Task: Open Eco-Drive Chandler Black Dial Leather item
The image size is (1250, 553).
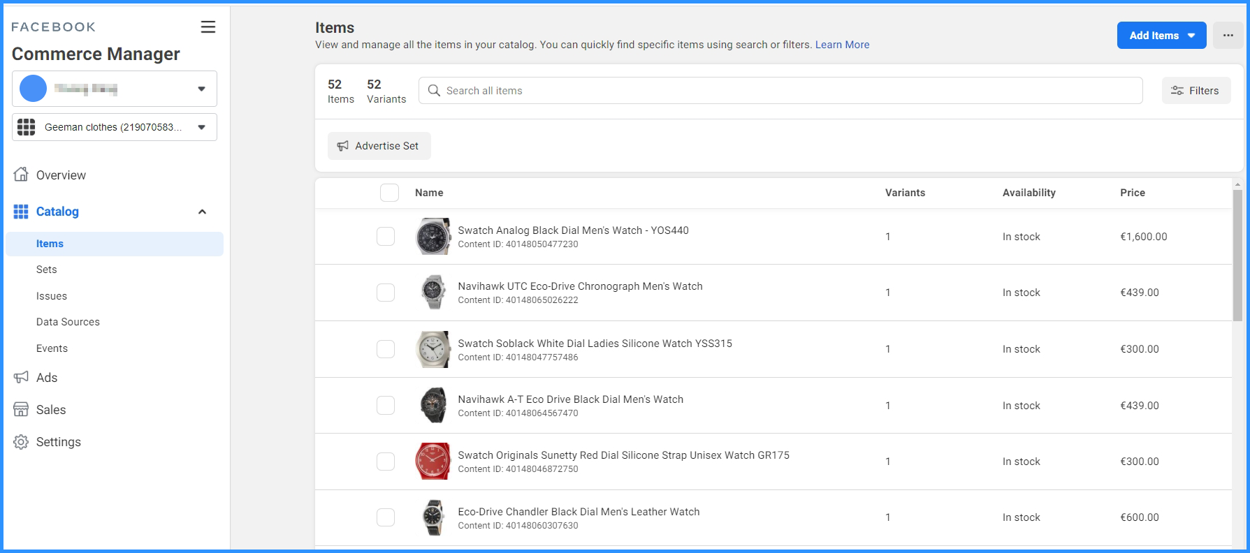Action: (579, 512)
